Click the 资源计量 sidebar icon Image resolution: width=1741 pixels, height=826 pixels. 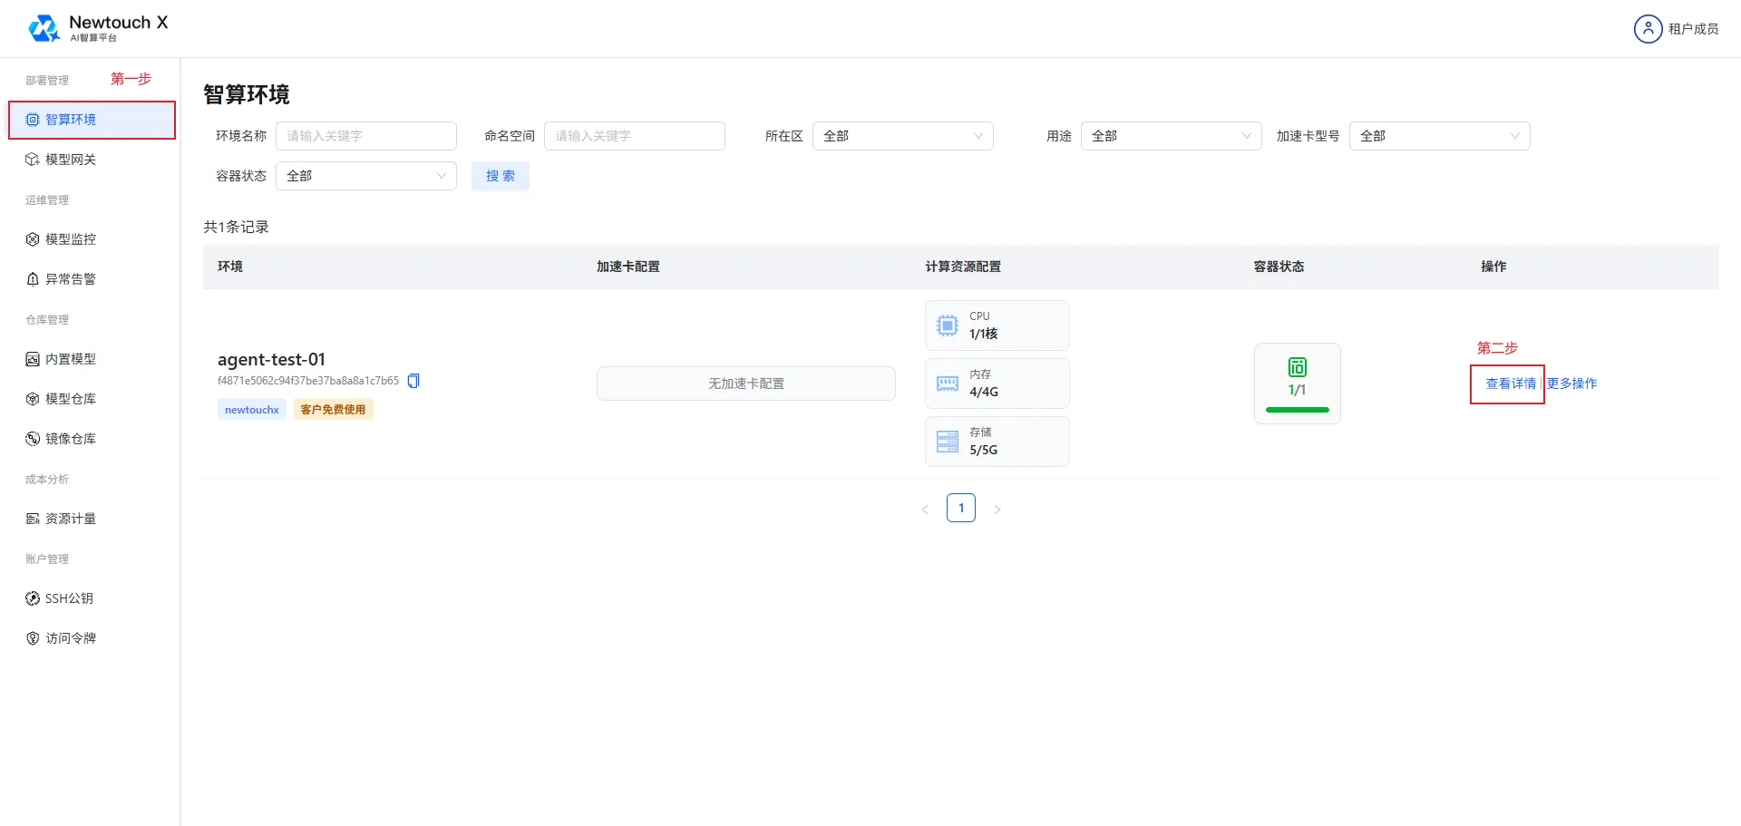(33, 519)
